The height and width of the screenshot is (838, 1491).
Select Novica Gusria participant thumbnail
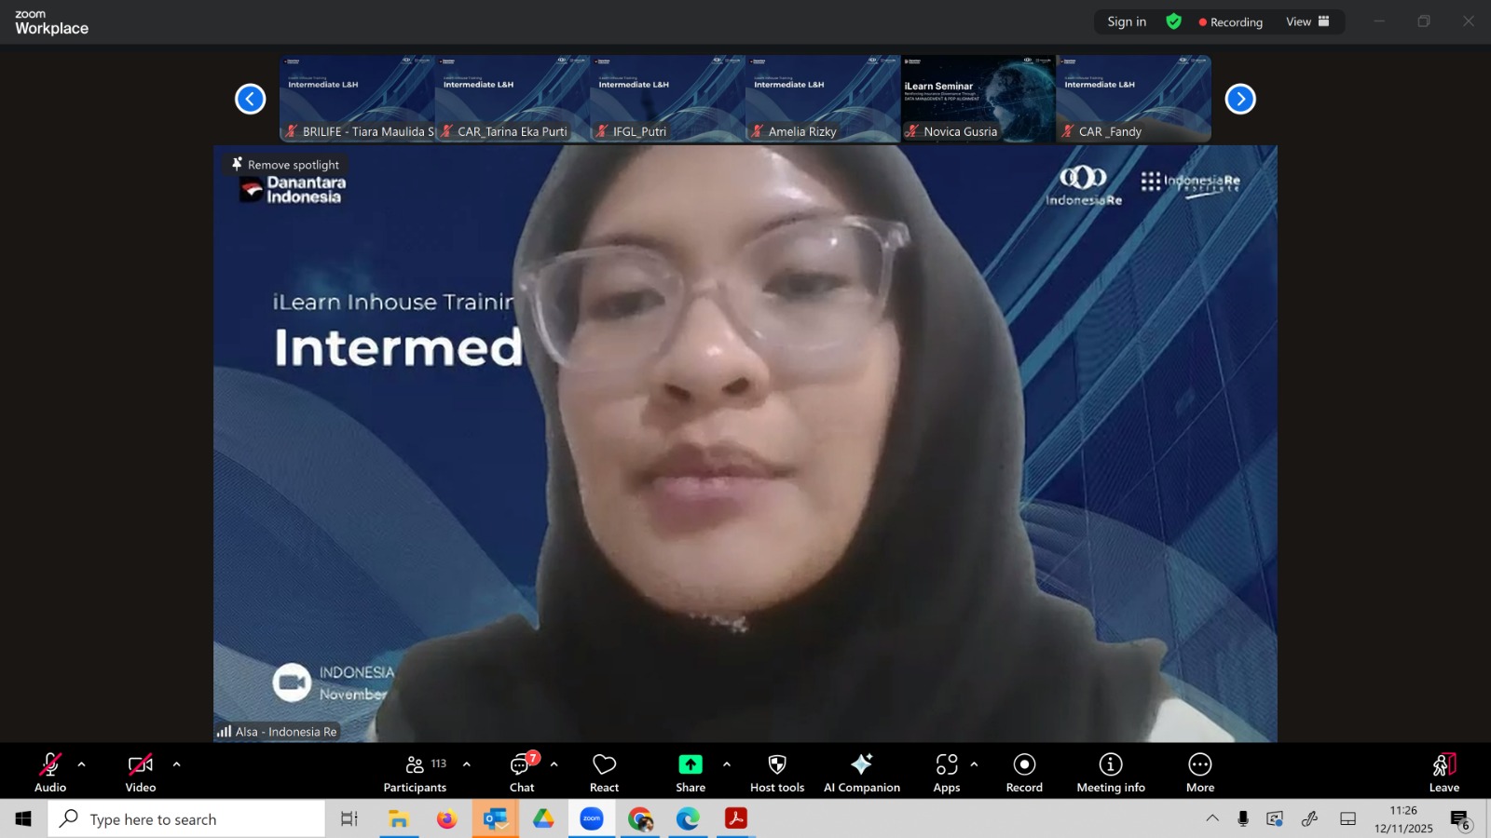(978, 99)
